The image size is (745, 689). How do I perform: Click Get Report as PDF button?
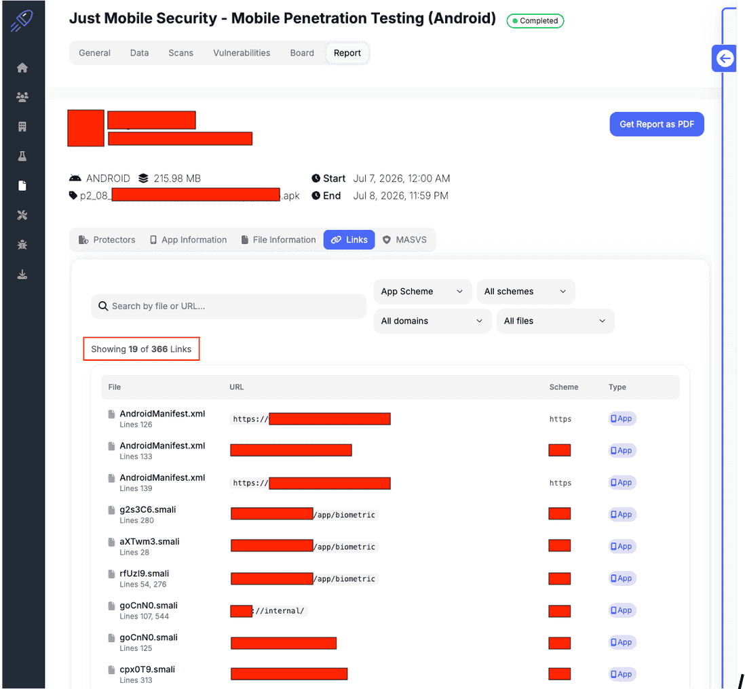(x=656, y=124)
